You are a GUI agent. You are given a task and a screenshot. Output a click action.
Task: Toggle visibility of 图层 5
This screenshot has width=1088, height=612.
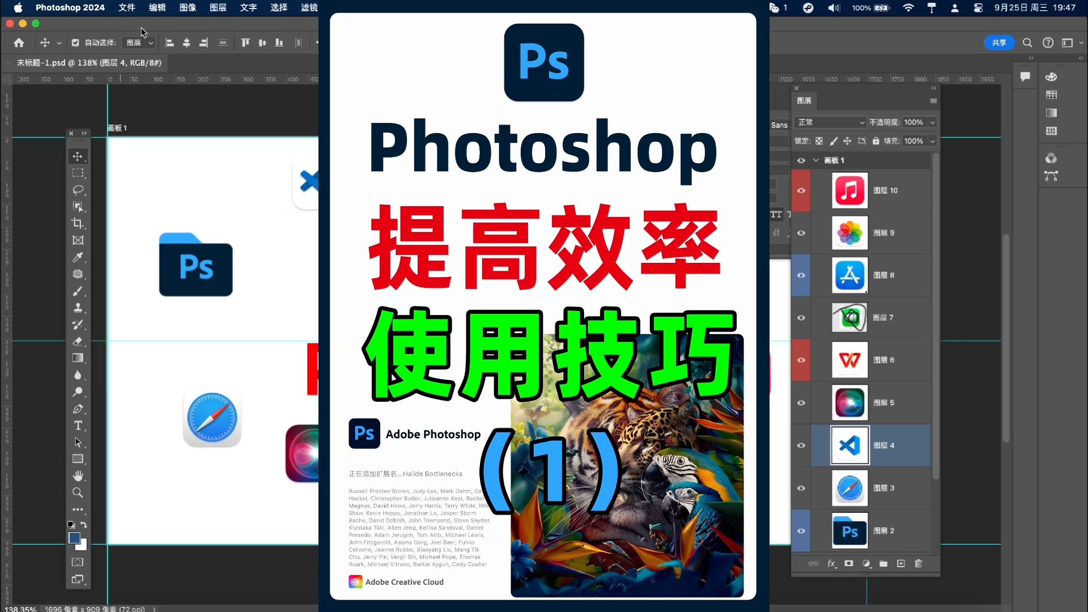801,403
